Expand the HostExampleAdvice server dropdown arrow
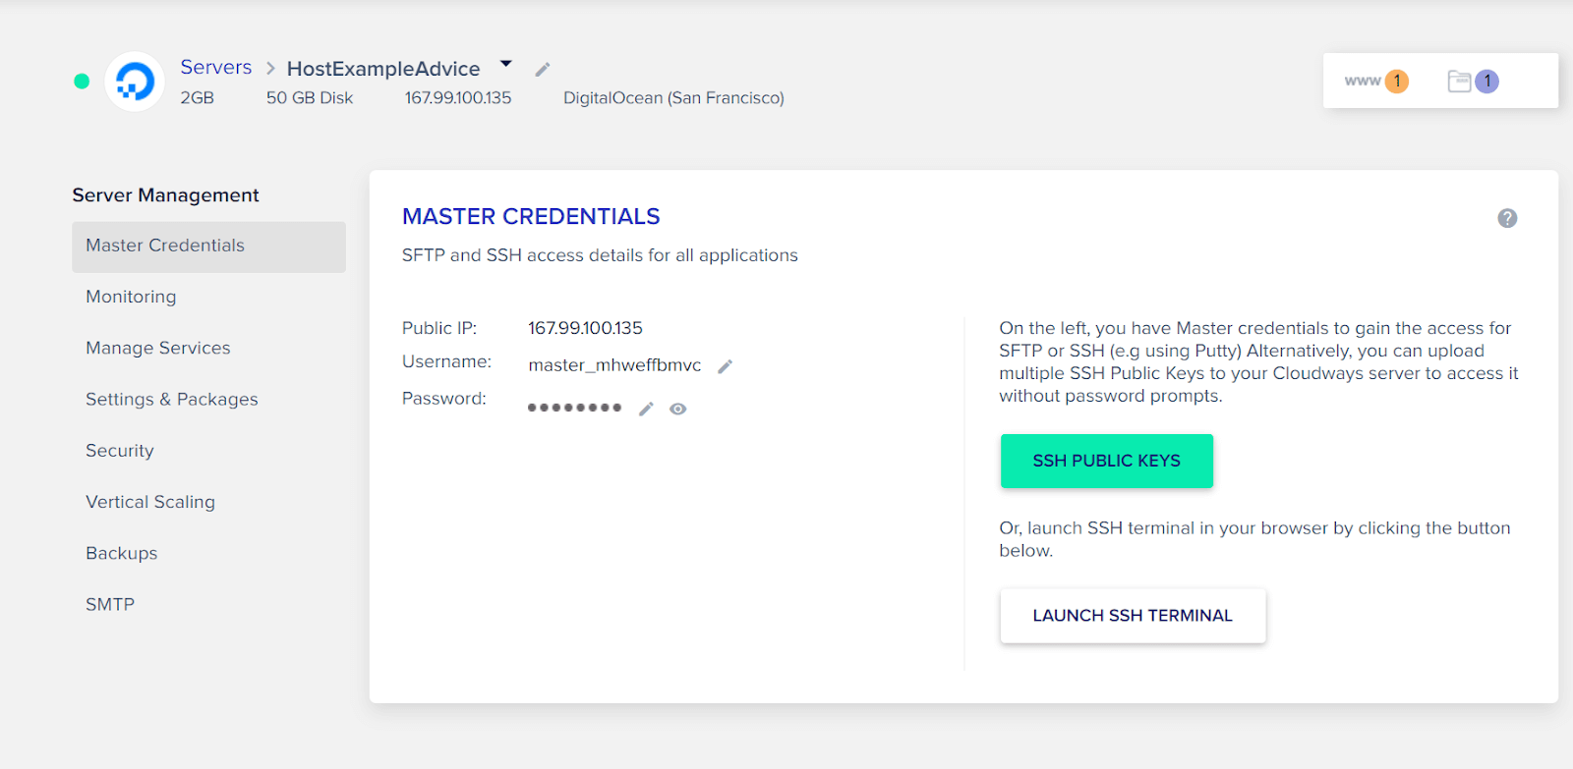The width and height of the screenshot is (1573, 769). click(506, 64)
